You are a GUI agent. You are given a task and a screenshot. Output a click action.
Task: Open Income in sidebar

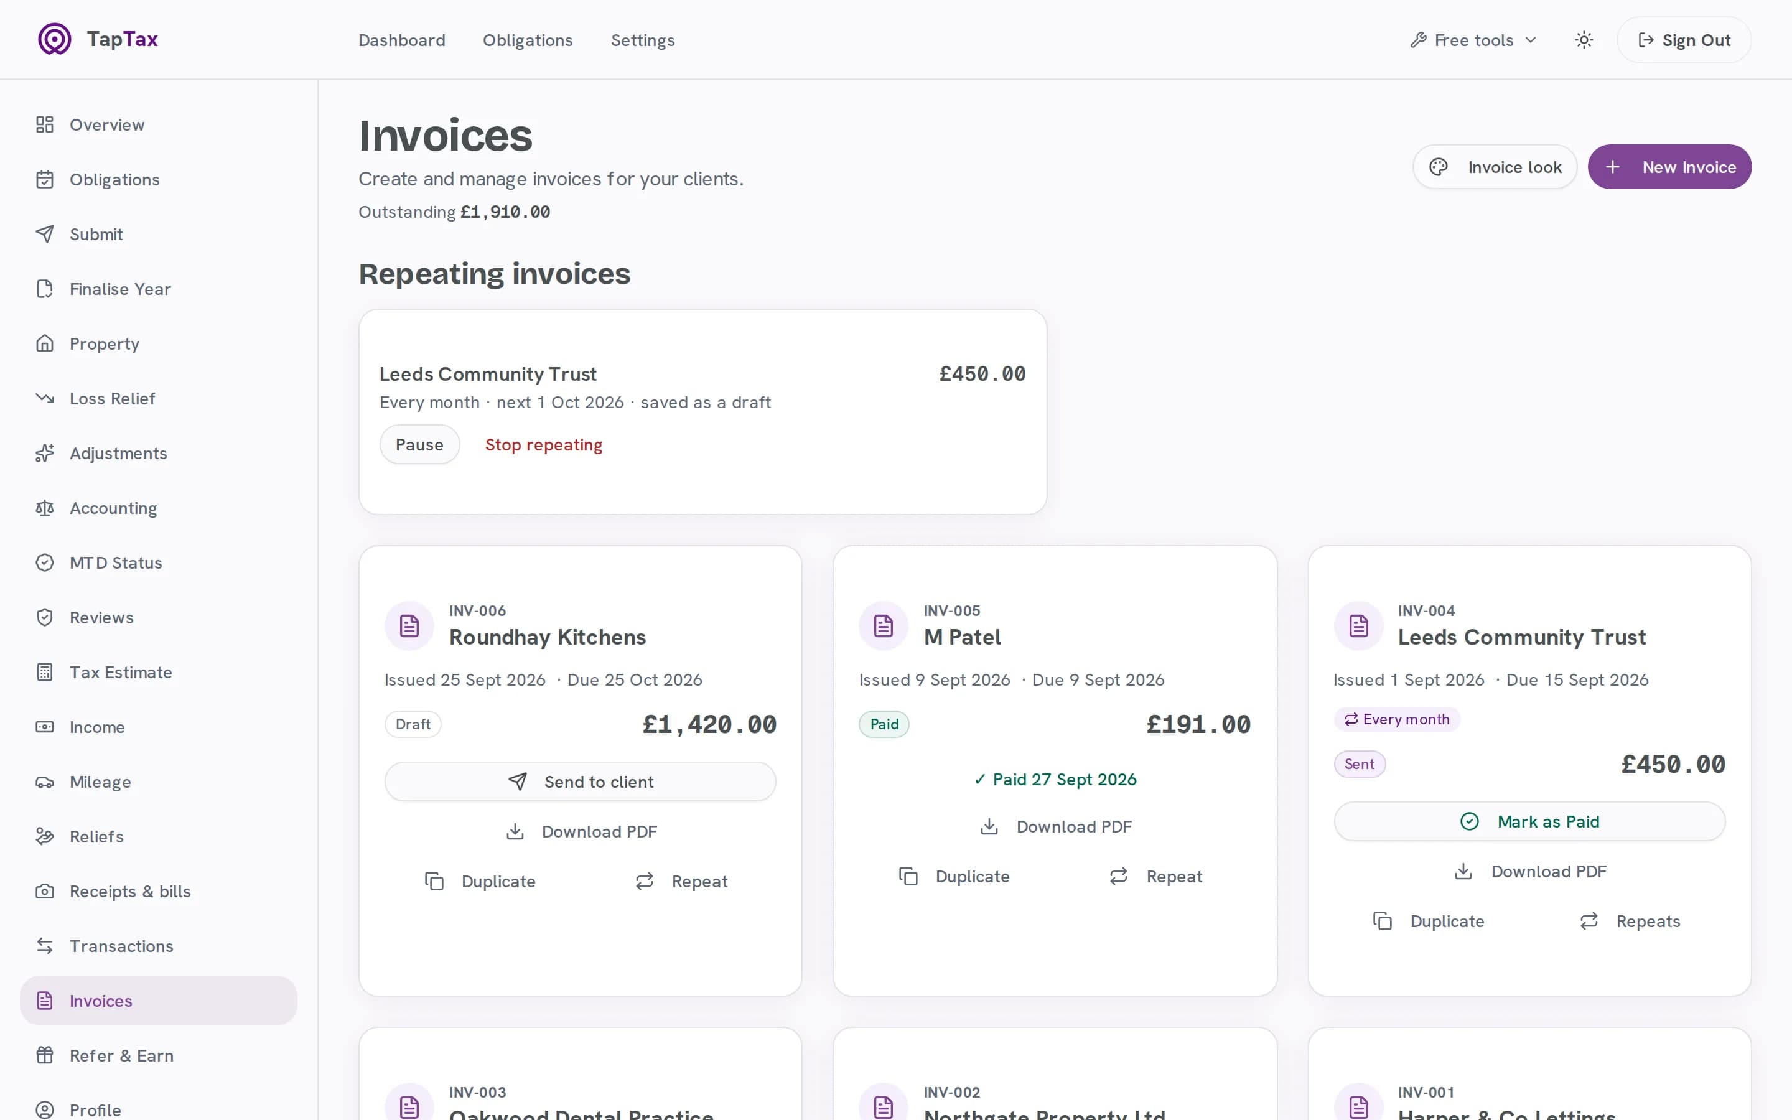[159, 727]
